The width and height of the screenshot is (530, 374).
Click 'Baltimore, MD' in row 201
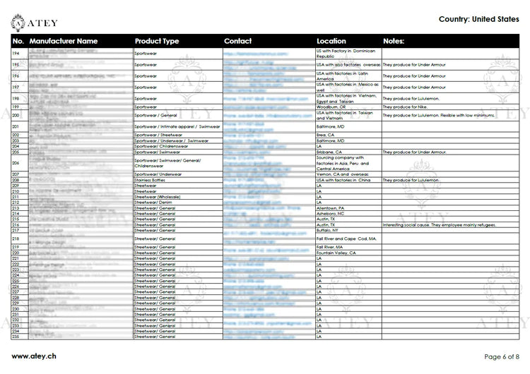(330, 126)
